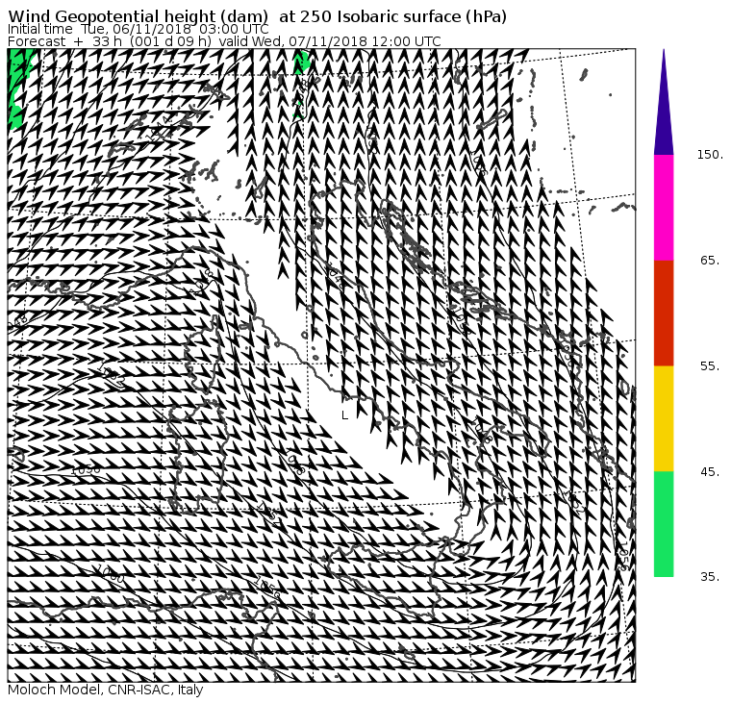Click the green 35-45 legend color band
The height and width of the screenshot is (703, 731).
664,524
